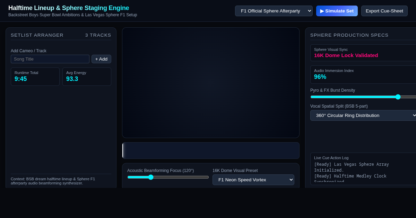Click the Simulate Set button

point(337,11)
